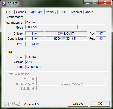Select the Model value 0H635N
Image resolution: width=113 pixels, height=109 pixels.
click(51, 27)
